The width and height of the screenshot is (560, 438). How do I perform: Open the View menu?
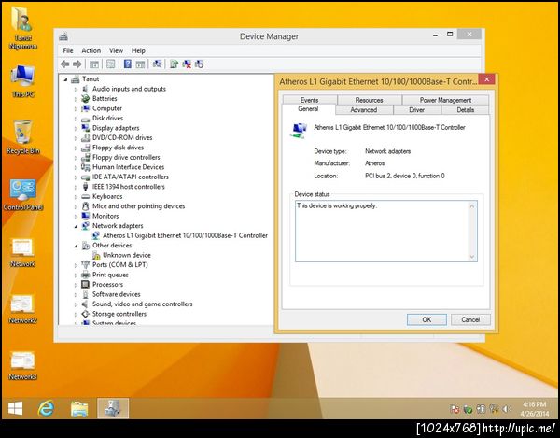pyautogui.click(x=116, y=50)
